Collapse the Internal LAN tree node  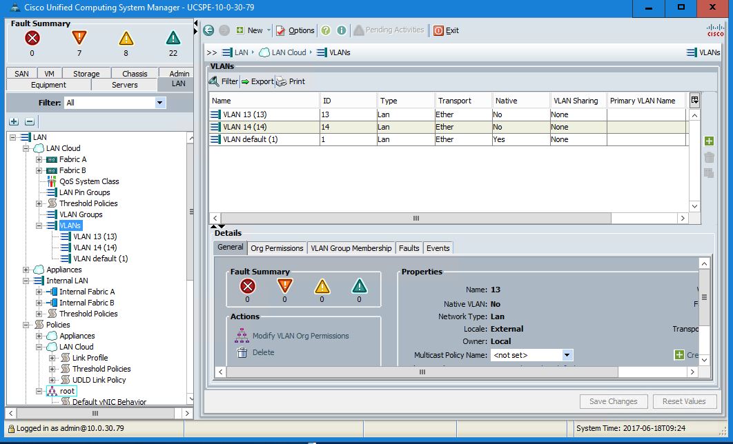[x=26, y=281]
